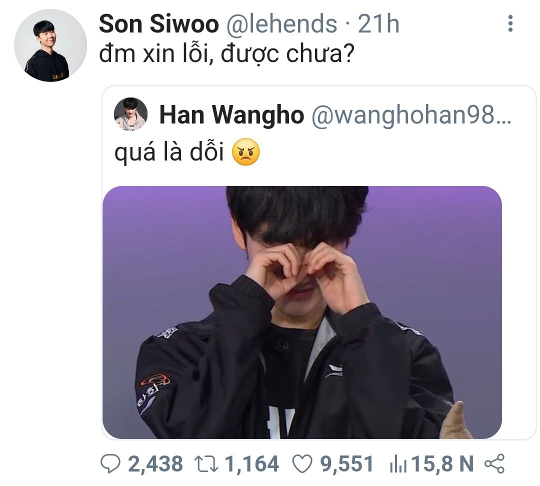Click the angry face emoji
The image size is (540, 486).
[x=246, y=152]
